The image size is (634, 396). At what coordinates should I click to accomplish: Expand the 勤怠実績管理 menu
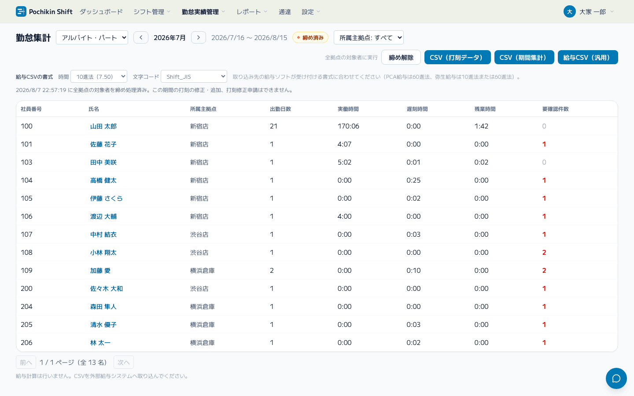click(203, 12)
